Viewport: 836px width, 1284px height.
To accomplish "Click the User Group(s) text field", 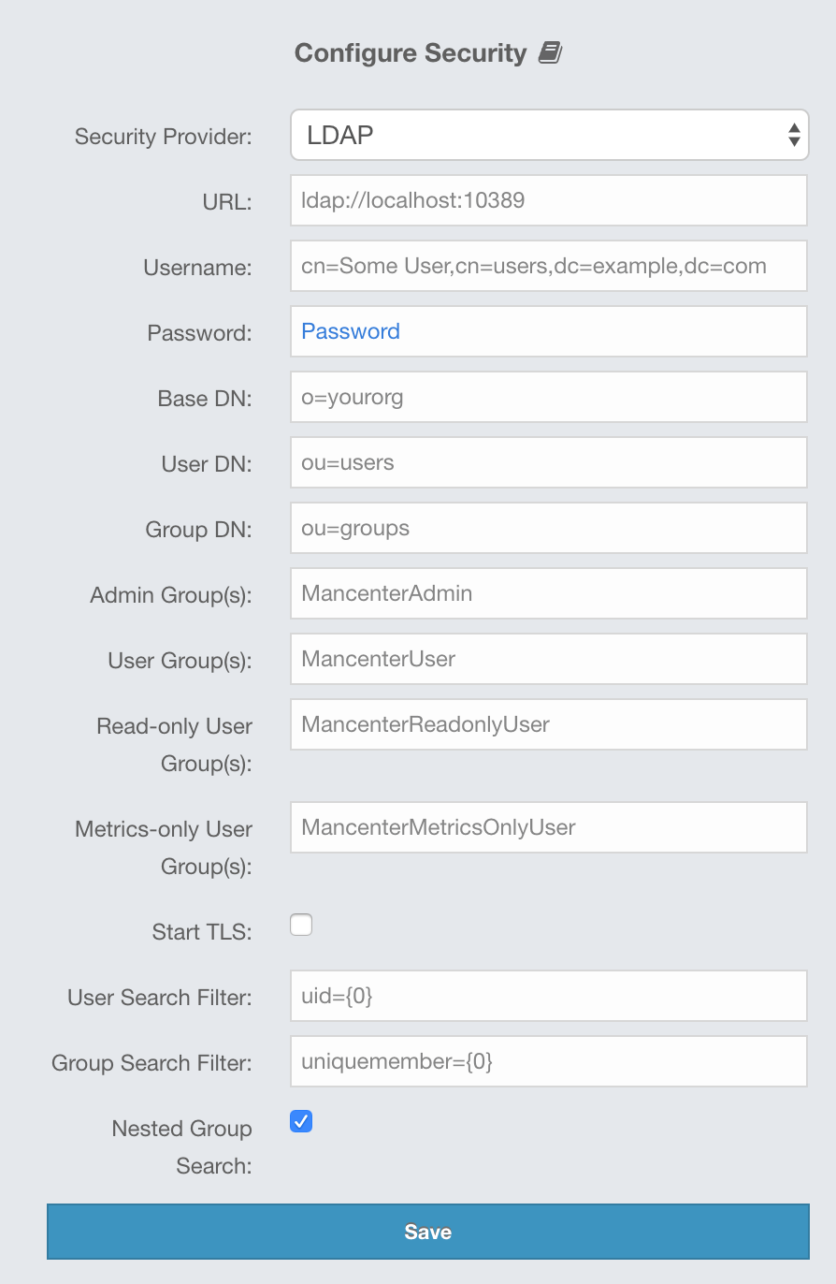I will (549, 659).
